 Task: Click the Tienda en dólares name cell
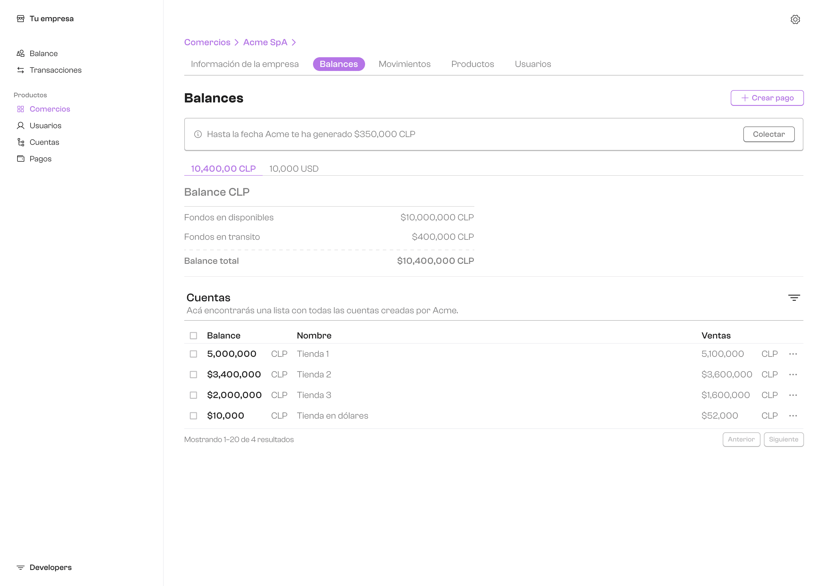click(x=332, y=416)
